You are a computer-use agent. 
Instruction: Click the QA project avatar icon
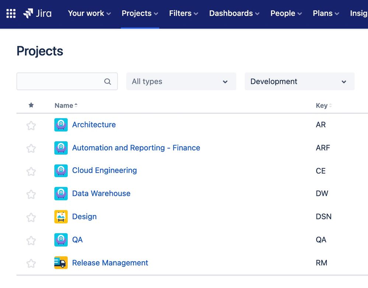click(61, 240)
